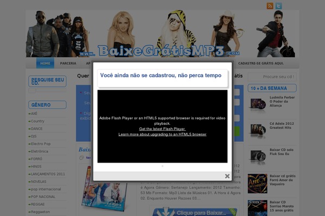Open Ludmila Ferber O Poder da Aliança link
The image size is (325, 216).
[x=282, y=102]
